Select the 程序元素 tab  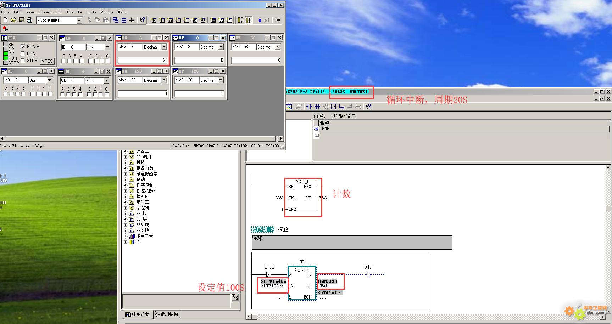137,314
